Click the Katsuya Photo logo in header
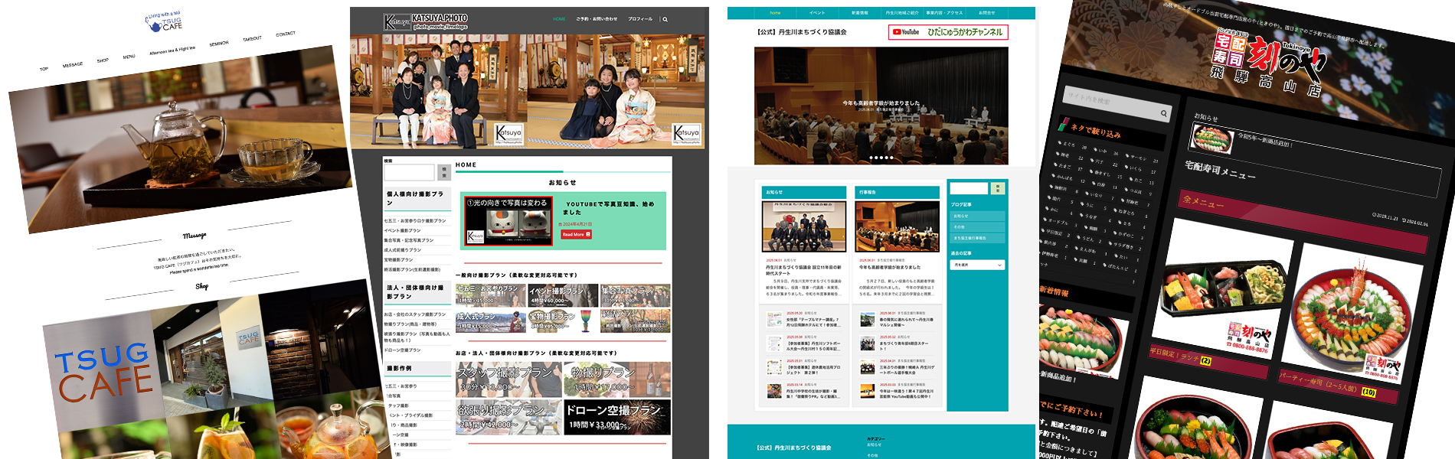This screenshot has height=459, width=1455. 426,21
